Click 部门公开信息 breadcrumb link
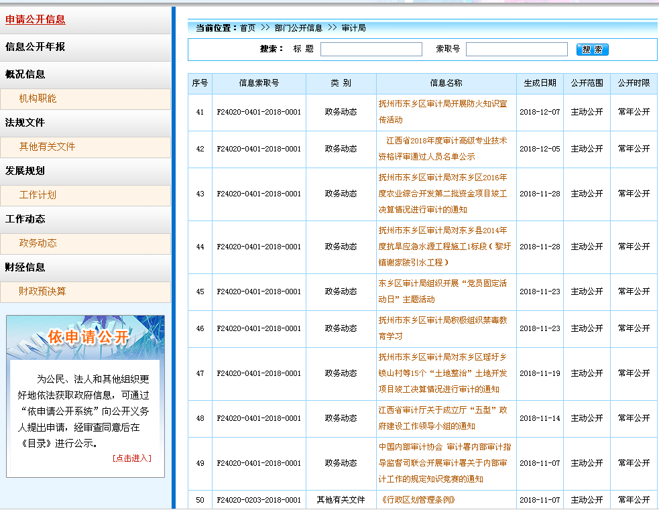The image size is (659, 510). (x=298, y=28)
